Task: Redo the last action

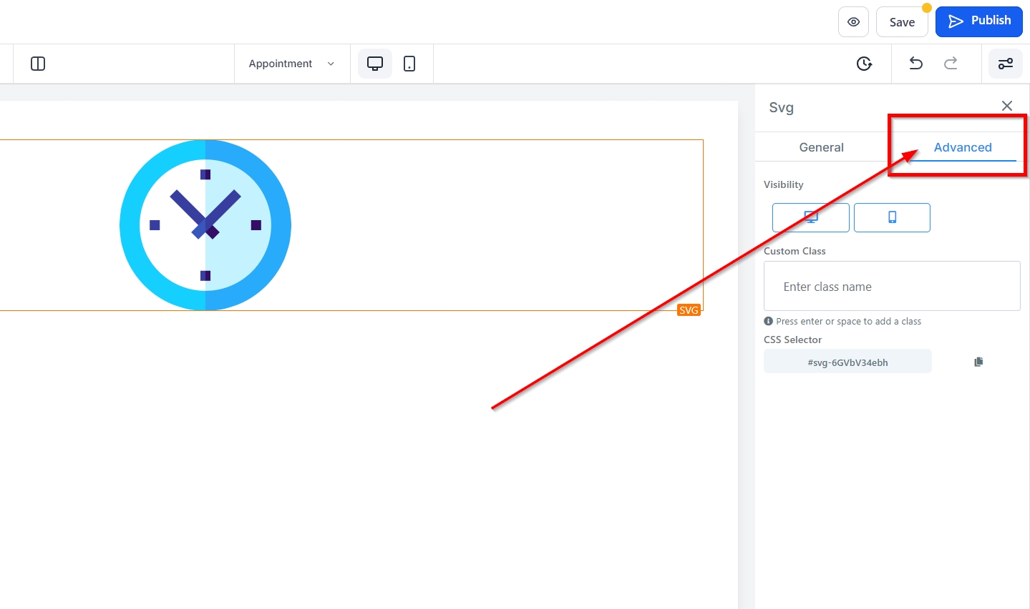Action: click(x=951, y=64)
